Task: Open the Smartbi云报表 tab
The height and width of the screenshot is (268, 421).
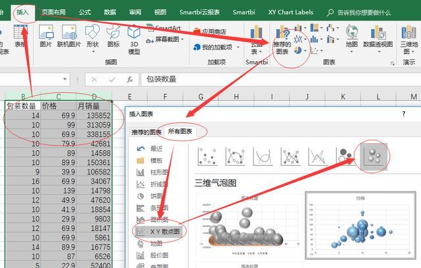Action: click(x=199, y=13)
